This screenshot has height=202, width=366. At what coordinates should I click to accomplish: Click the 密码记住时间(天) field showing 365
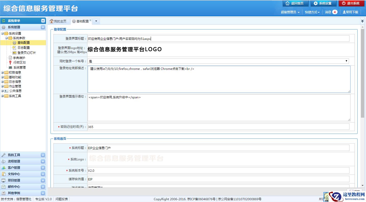[x=218, y=127]
